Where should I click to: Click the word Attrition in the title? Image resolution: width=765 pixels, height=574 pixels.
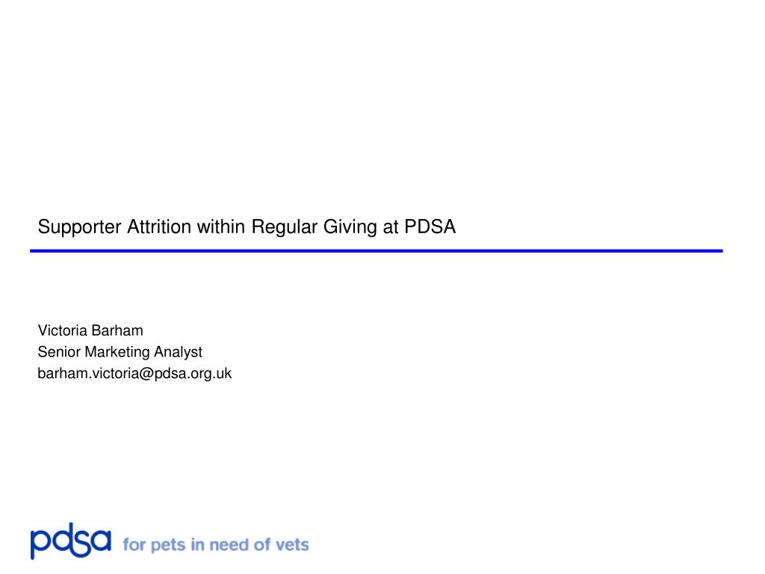point(159,227)
